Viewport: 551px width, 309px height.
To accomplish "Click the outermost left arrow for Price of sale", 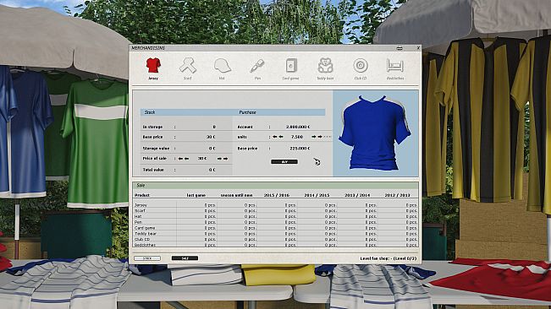I will [180, 159].
